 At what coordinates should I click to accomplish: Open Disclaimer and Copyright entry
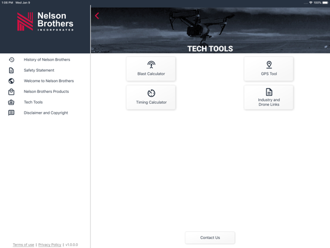coord(45,113)
